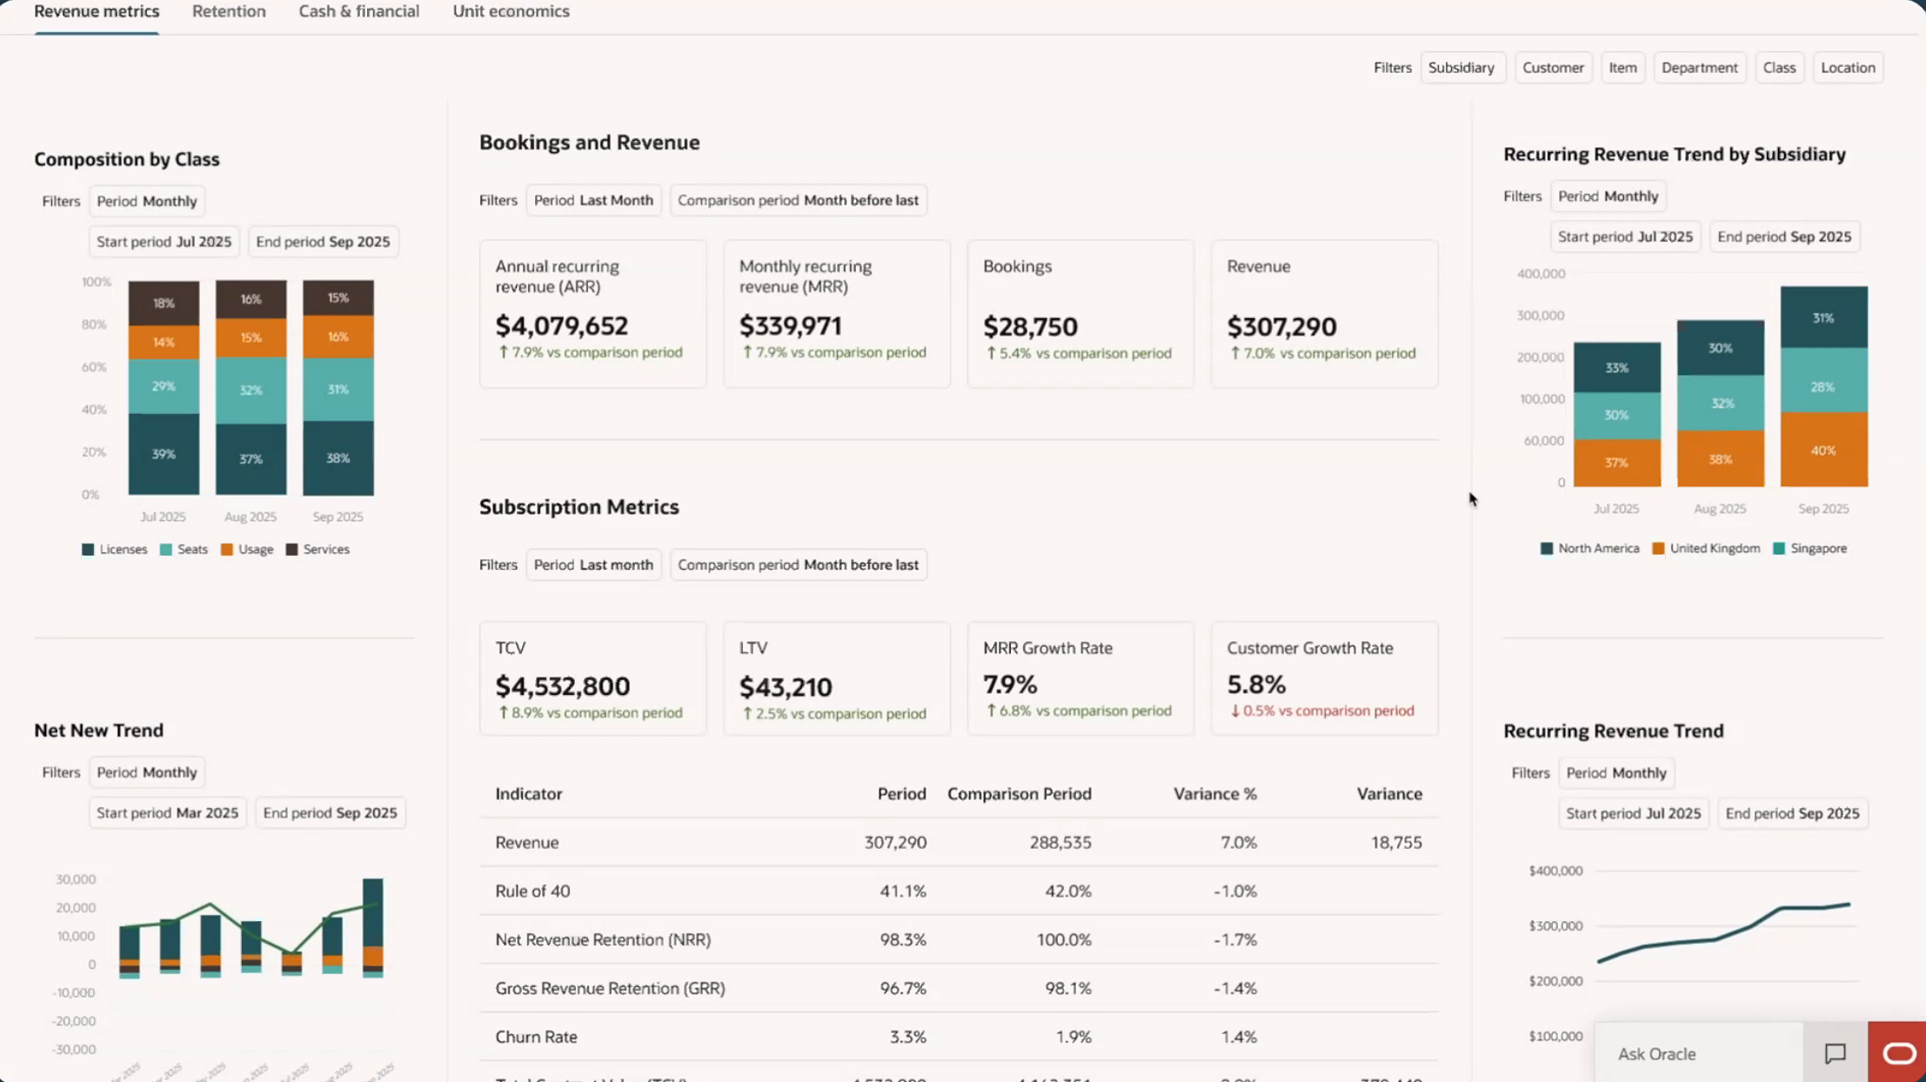Click the red Oracle assistant icon

point(1898,1052)
